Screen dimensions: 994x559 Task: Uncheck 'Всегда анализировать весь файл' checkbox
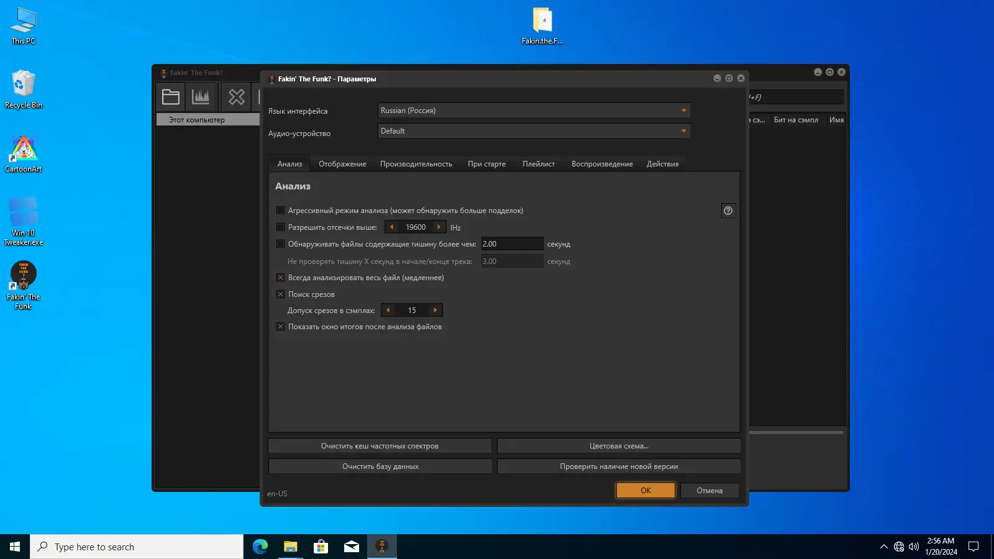click(x=280, y=278)
